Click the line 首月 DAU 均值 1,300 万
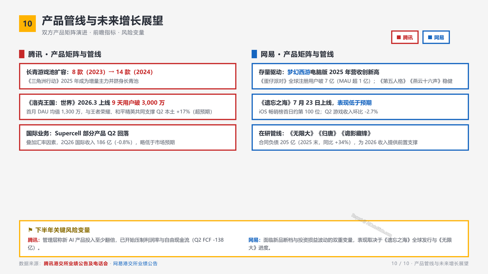488x274 pixels. [x=119, y=112]
